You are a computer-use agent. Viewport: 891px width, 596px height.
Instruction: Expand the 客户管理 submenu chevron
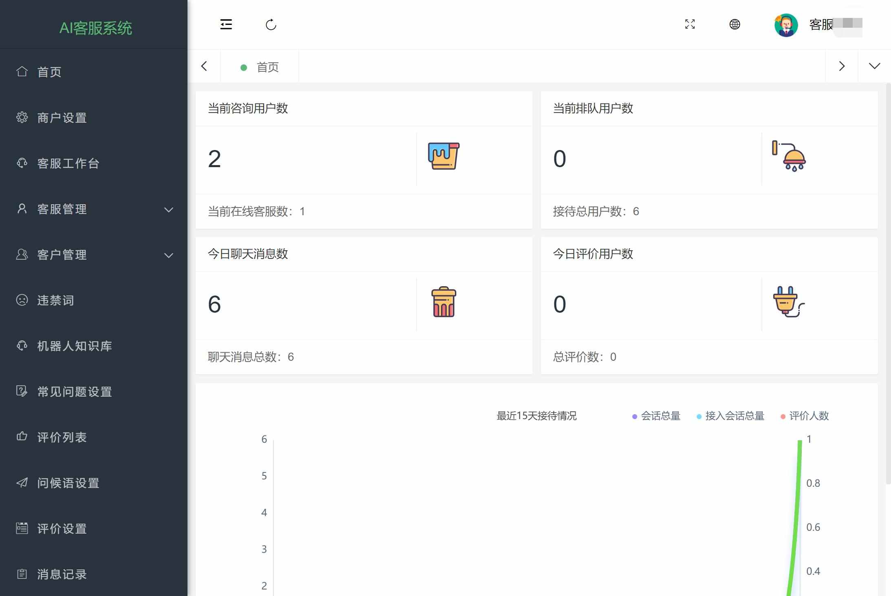point(169,255)
